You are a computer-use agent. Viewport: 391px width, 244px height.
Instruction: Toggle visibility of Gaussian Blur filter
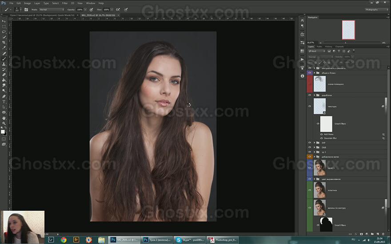321,138
